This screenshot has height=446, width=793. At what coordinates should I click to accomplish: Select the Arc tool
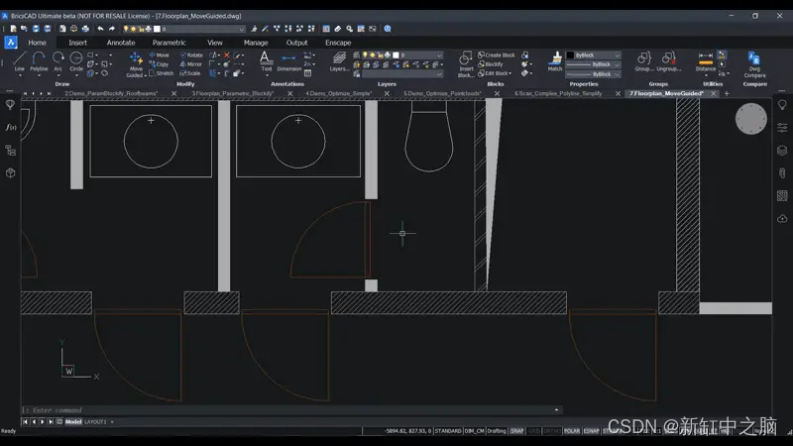click(58, 61)
